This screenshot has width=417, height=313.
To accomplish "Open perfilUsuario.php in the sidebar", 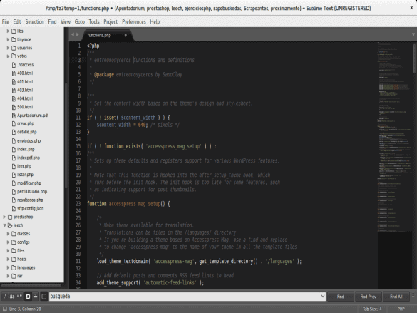I will point(32,192).
